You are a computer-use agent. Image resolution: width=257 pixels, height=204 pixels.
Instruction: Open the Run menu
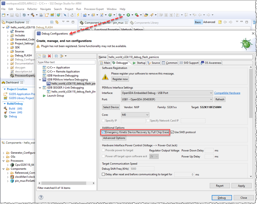pos(79,9)
